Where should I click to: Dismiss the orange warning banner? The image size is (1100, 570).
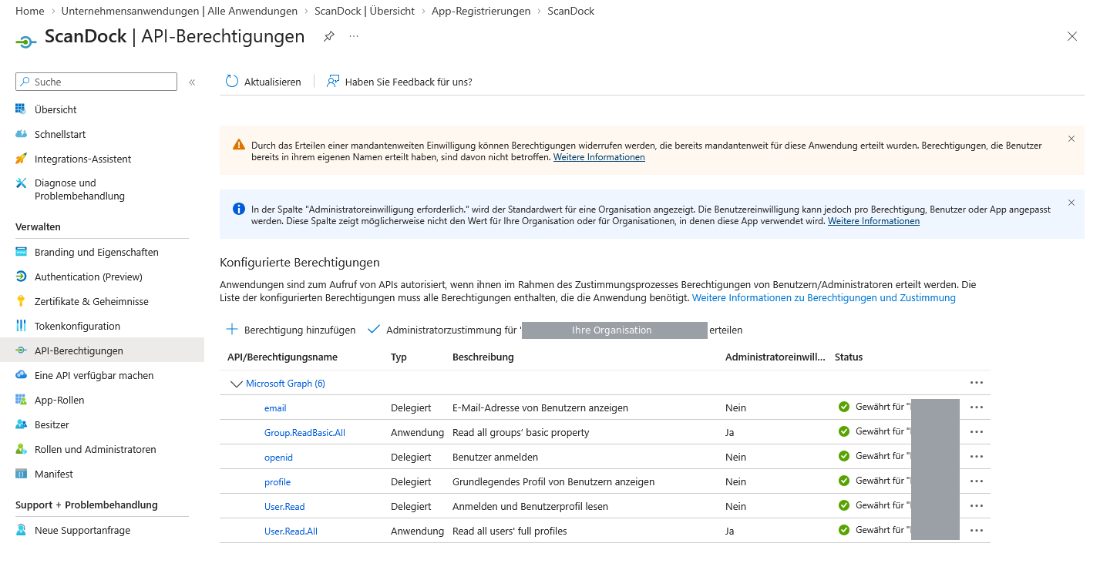point(1071,139)
